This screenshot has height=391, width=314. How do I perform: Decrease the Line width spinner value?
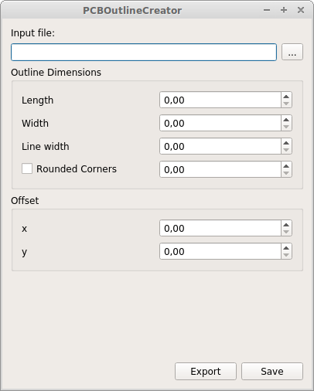click(x=286, y=150)
